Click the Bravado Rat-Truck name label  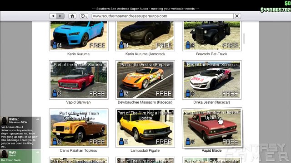click(211, 54)
